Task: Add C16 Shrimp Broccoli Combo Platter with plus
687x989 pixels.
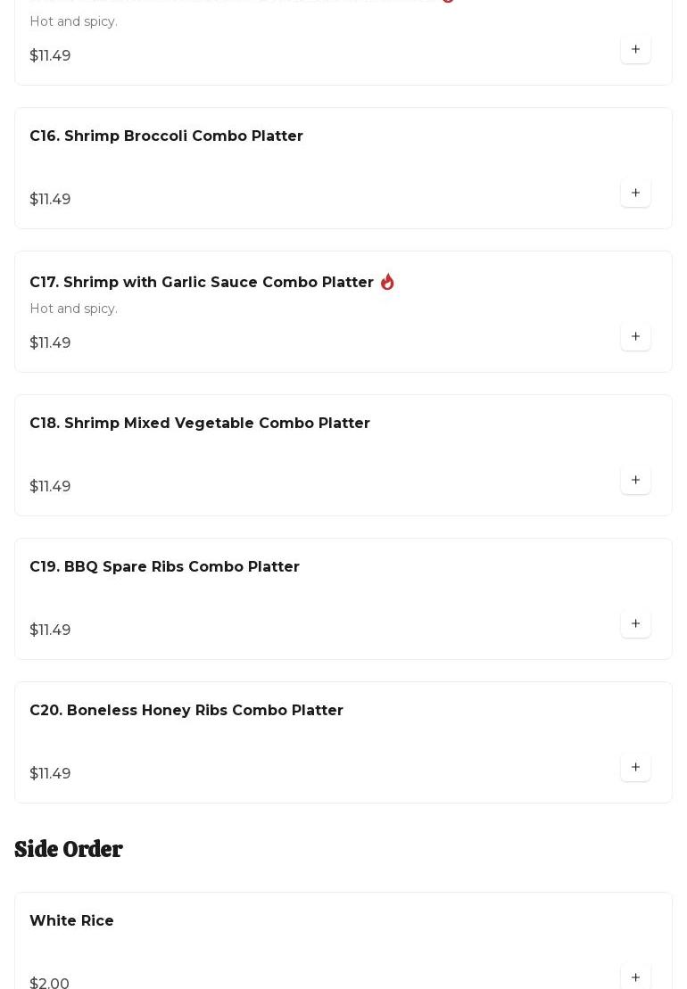Action: (x=635, y=193)
